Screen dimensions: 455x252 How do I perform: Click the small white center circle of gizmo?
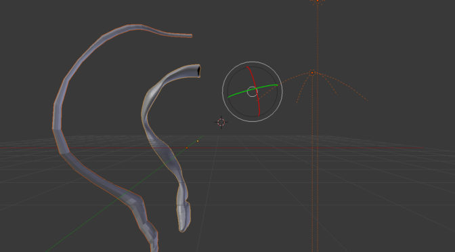pos(252,91)
